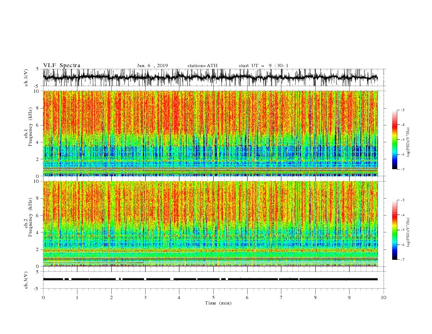Click the VLF Spectra title text
This screenshot has width=432, height=334.
tap(62, 65)
